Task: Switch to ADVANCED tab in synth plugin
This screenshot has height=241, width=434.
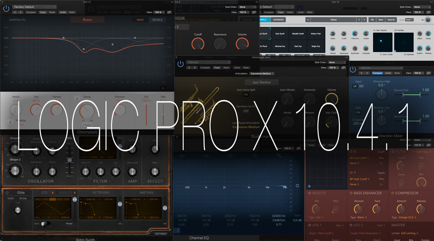Action: (278, 20)
